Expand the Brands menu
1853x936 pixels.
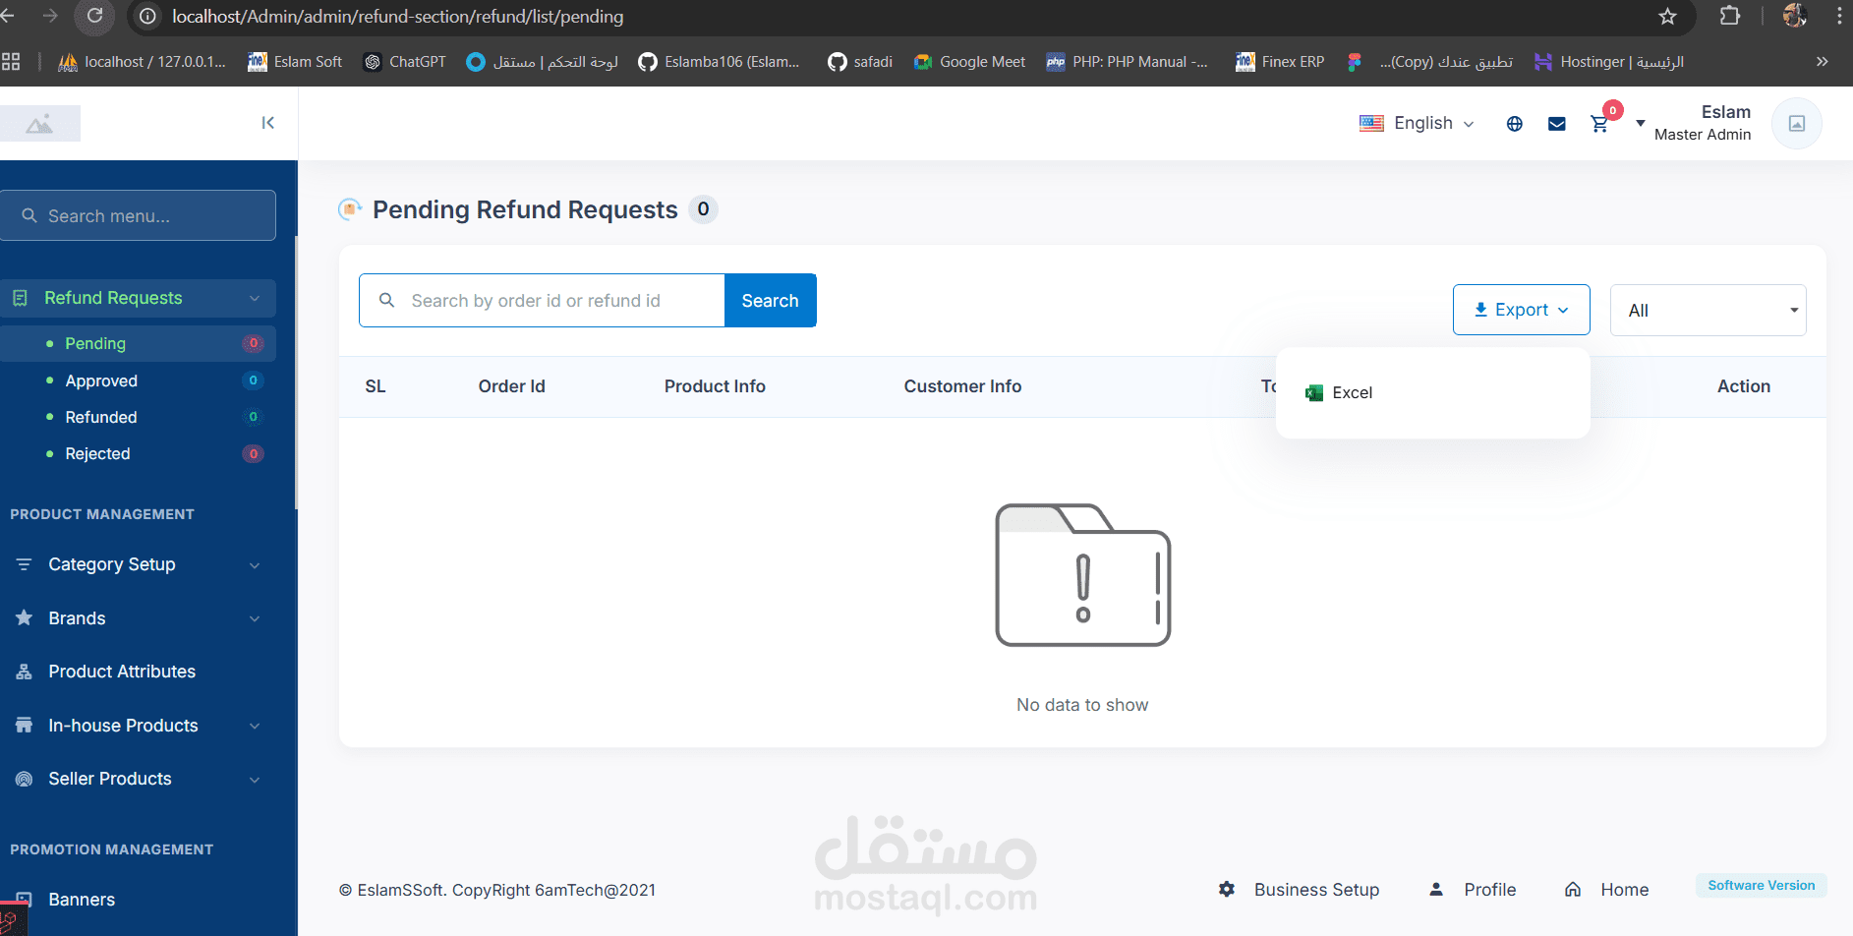coord(138,618)
